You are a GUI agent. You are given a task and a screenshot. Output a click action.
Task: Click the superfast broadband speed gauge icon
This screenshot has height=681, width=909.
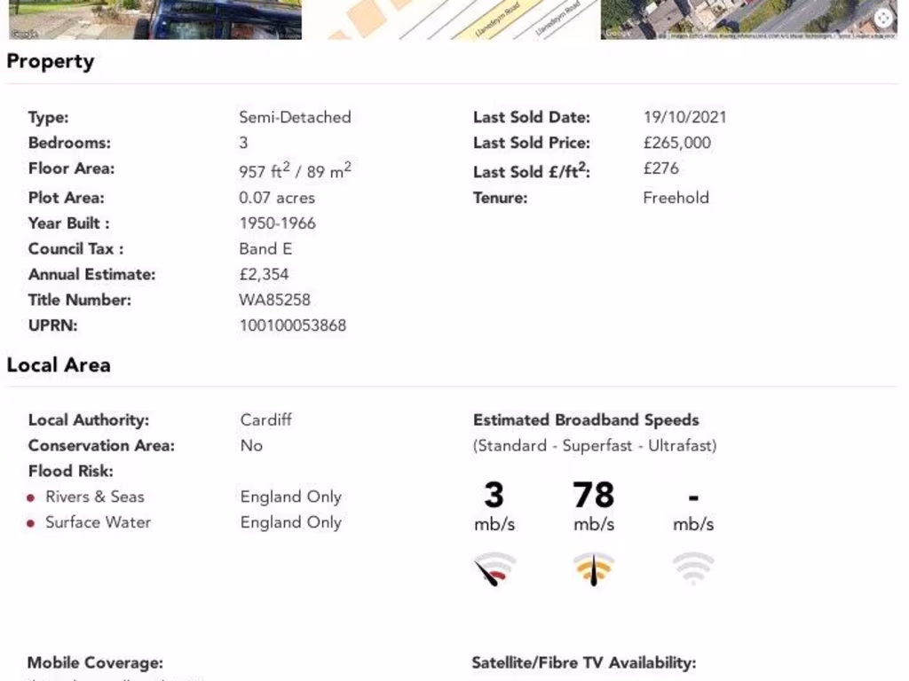pyautogui.click(x=594, y=569)
